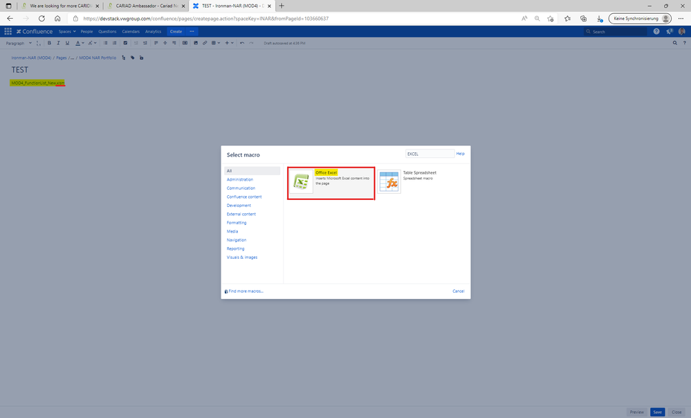This screenshot has height=418, width=691.
Task: Insert a numbered list from the toolbar
Action: click(115, 43)
